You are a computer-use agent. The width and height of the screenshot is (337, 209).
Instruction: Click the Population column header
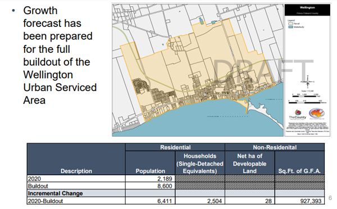(150, 163)
